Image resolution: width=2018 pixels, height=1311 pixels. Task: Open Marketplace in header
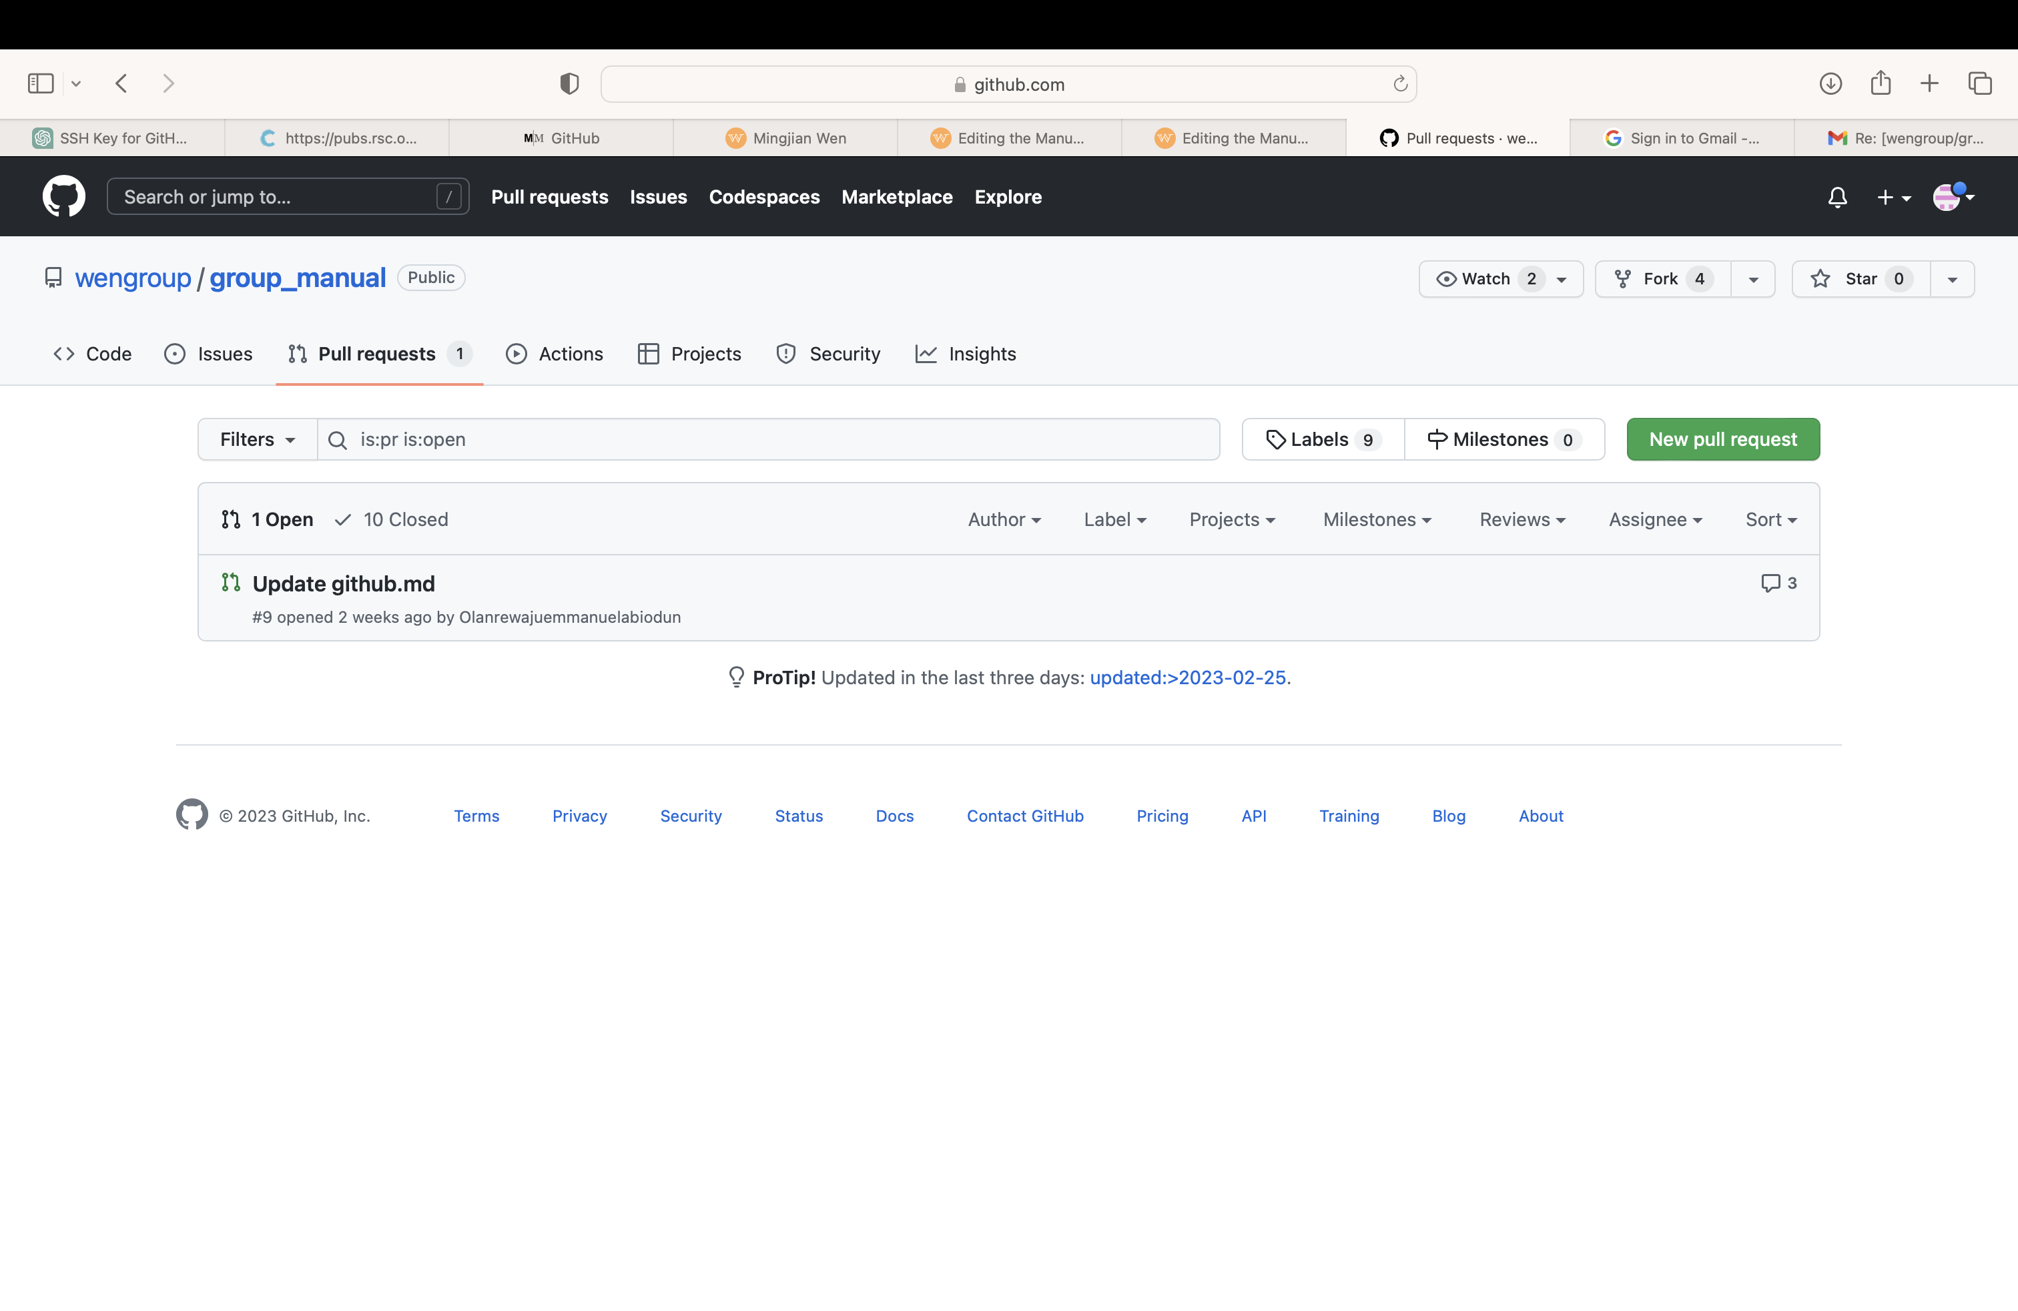897,197
